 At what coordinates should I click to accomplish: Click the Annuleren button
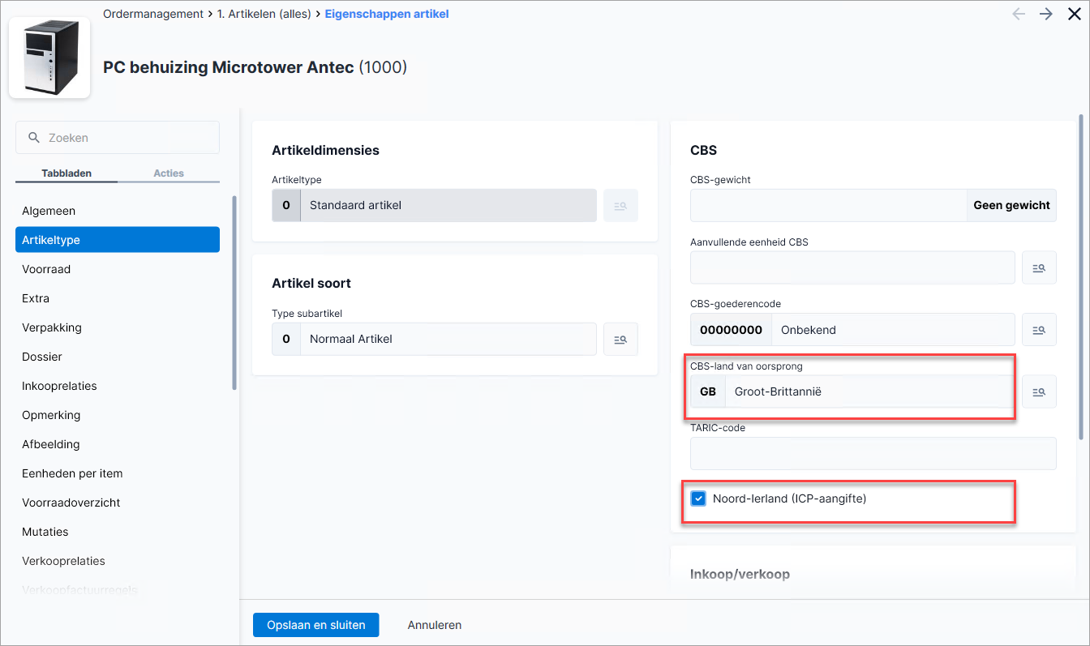pos(435,625)
